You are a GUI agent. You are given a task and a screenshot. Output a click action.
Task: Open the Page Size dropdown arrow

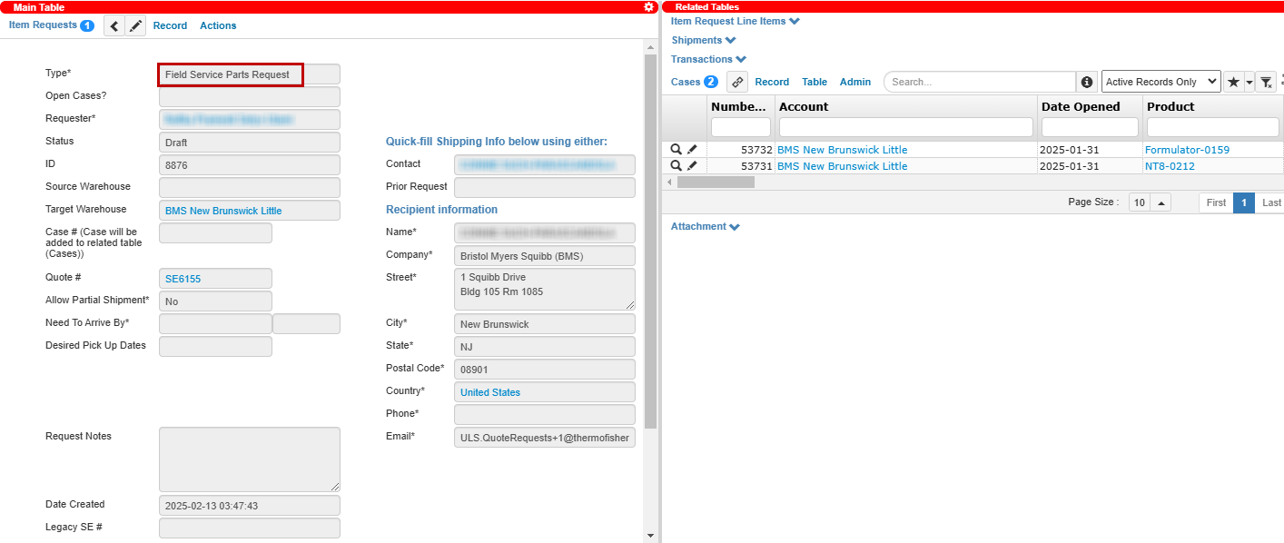pos(1161,202)
